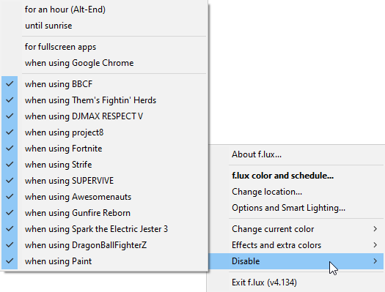Toggle the checkmark for Fortnite
Image resolution: width=385 pixels, height=292 pixels.
[10, 149]
